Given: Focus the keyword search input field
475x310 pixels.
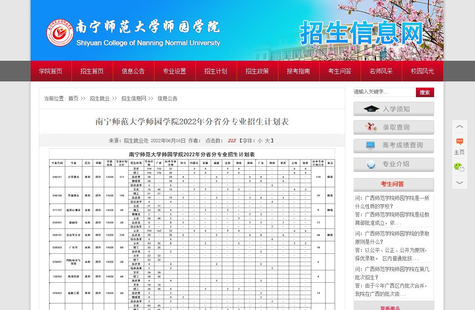Looking at the screenshot, I should pyautogui.click(x=385, y=92).
